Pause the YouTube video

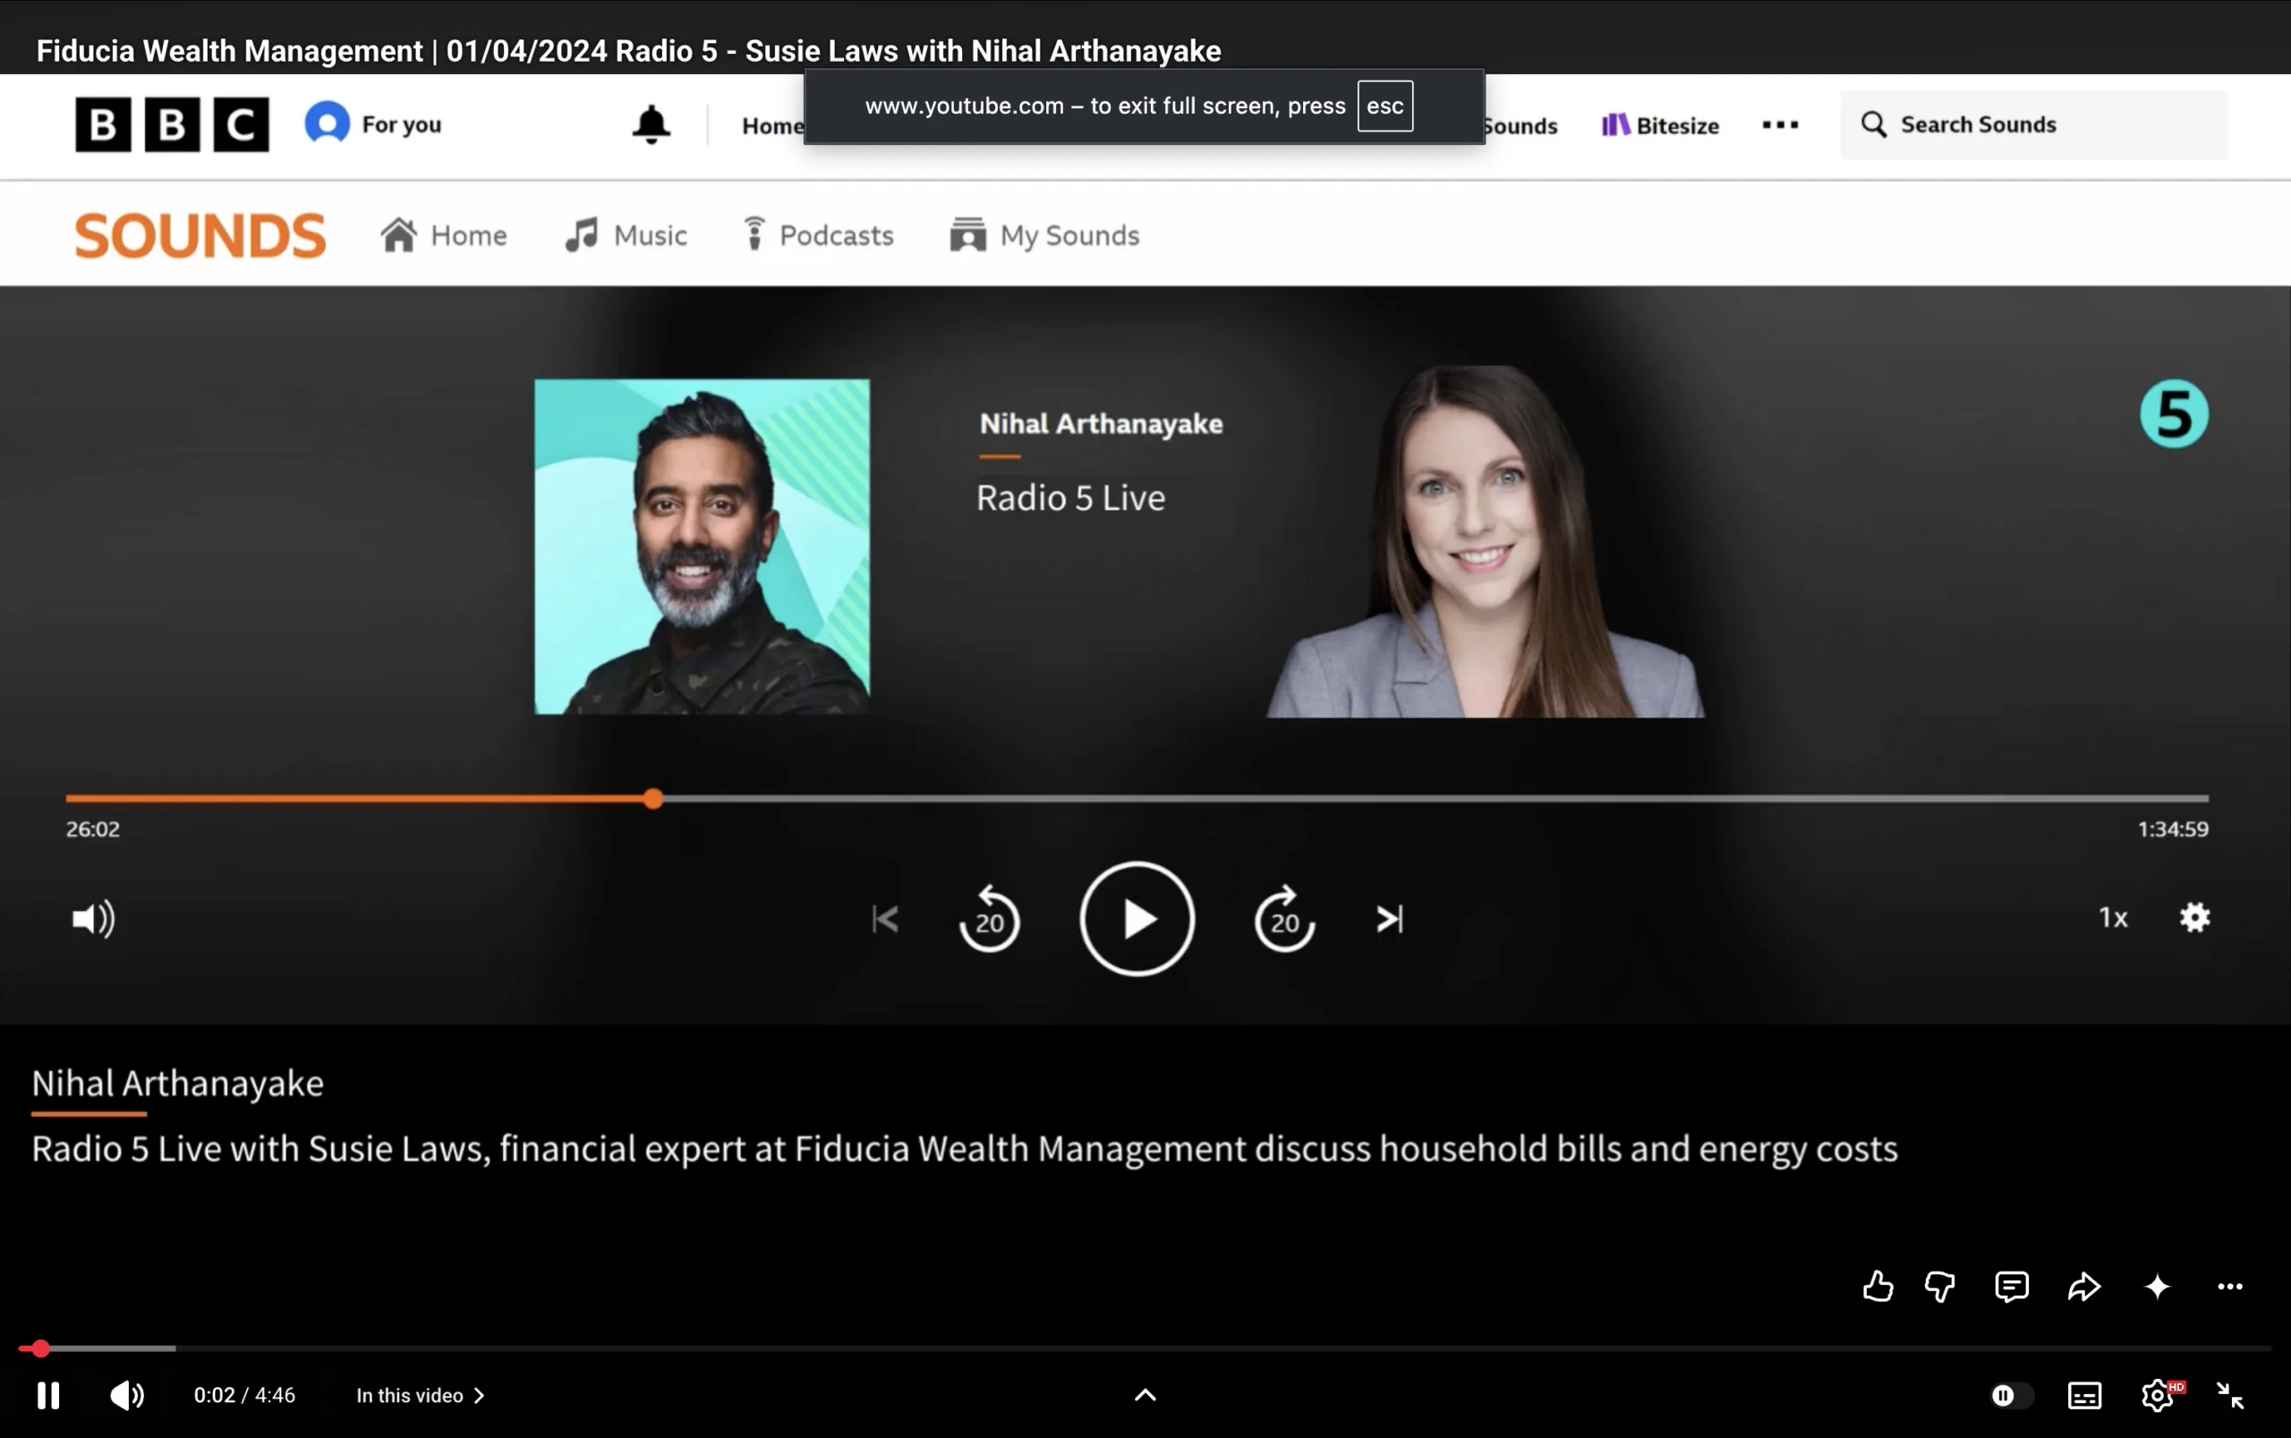click(48, 1395)
